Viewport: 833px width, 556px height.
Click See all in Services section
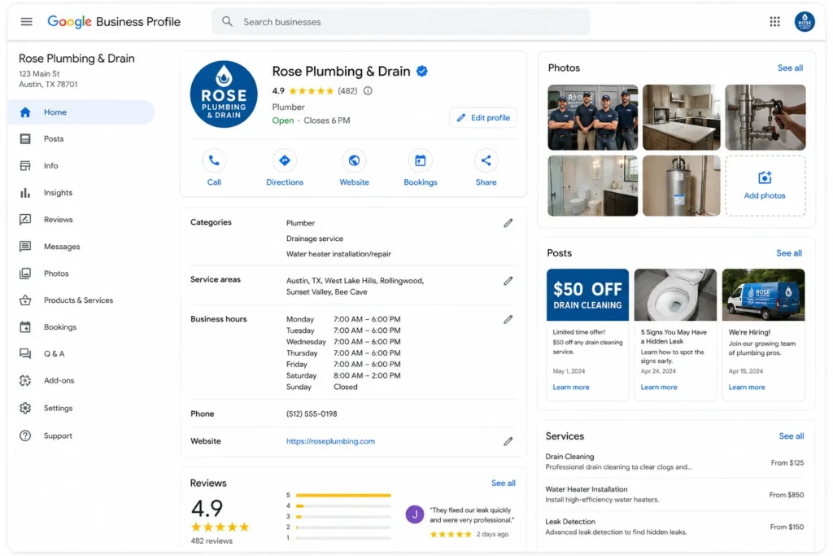[791, 436]
